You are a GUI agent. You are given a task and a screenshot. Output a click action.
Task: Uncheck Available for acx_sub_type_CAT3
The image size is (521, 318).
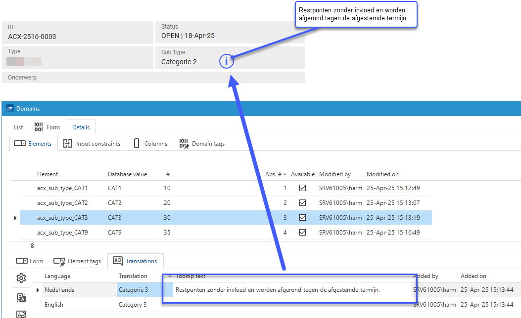pos(302,218)
